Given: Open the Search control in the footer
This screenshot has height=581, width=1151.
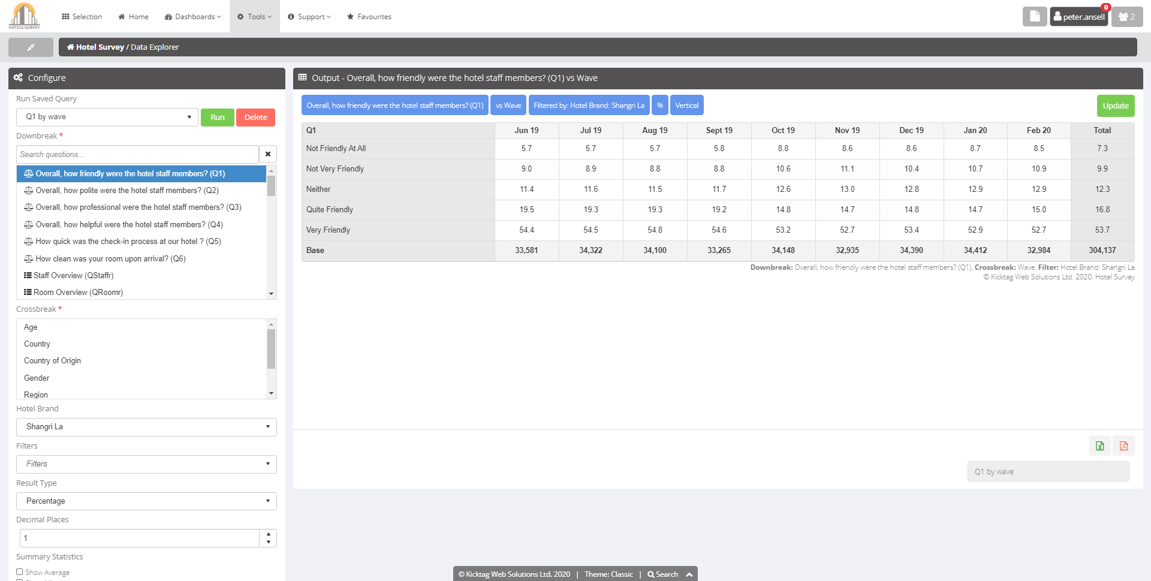Looking at the screenshot, I should tap(663, 574).
